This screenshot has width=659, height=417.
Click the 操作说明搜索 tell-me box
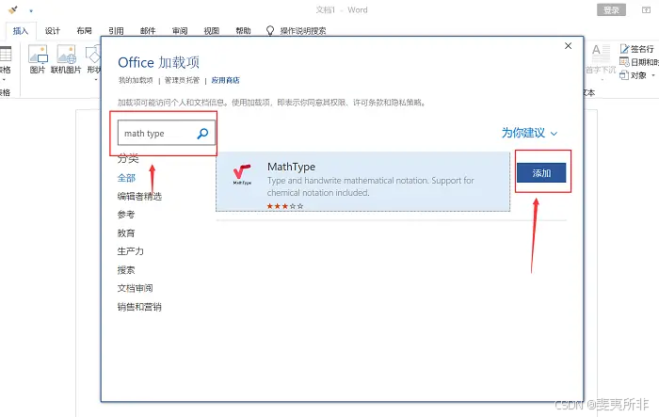(x=303, y=31)
